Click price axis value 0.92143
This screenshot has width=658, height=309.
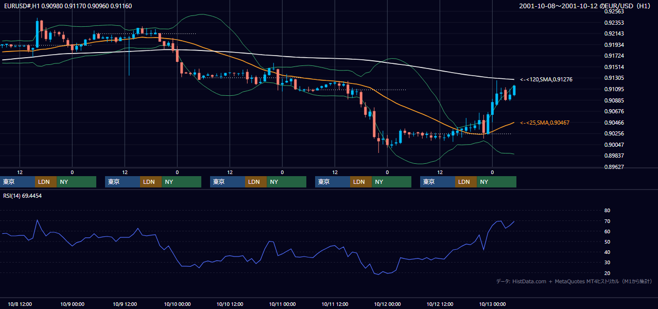tap(614, 33)
